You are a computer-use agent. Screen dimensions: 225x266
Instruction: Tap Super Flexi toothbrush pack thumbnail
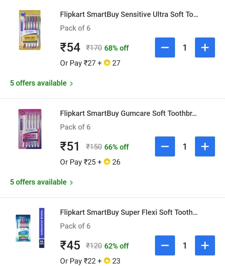tap(30, 228)
